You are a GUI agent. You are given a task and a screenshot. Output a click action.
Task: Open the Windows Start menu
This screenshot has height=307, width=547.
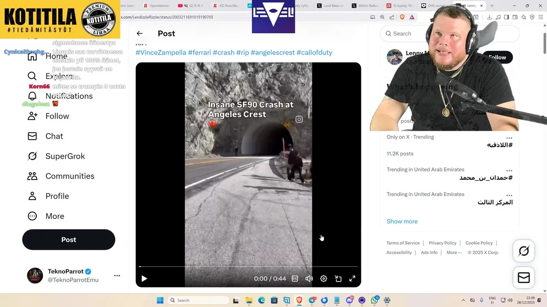(160, 300)
